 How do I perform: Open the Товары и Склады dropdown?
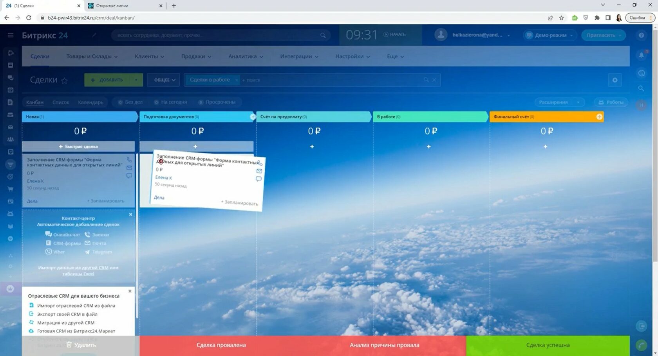(92, 56)
